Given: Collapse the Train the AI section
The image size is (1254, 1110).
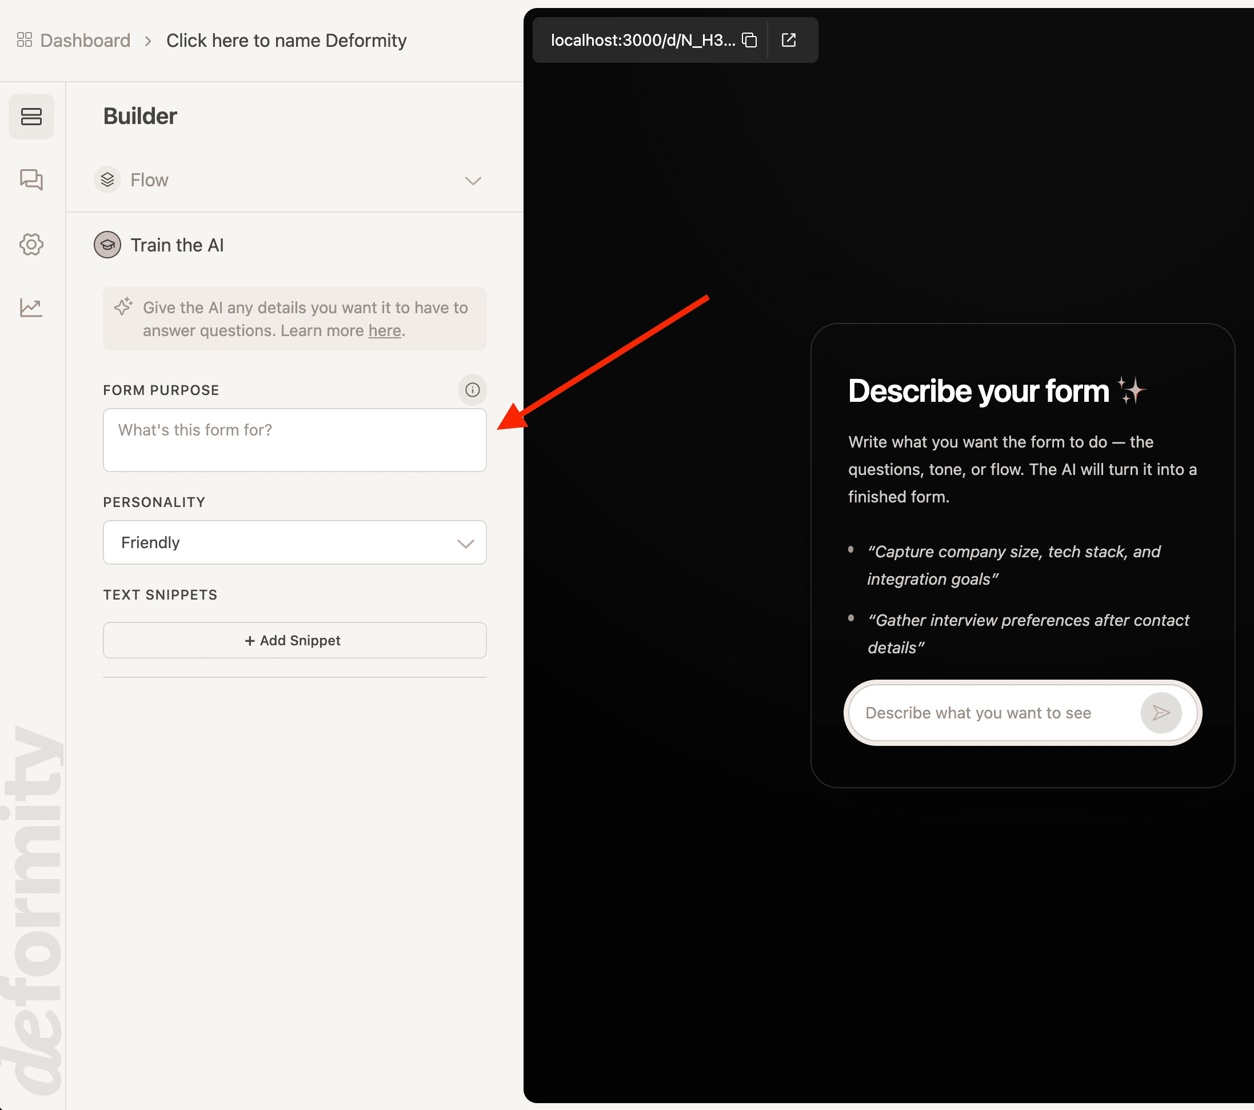Looking at the screenshot, I should pyautogui.click(x=177, y=245).
